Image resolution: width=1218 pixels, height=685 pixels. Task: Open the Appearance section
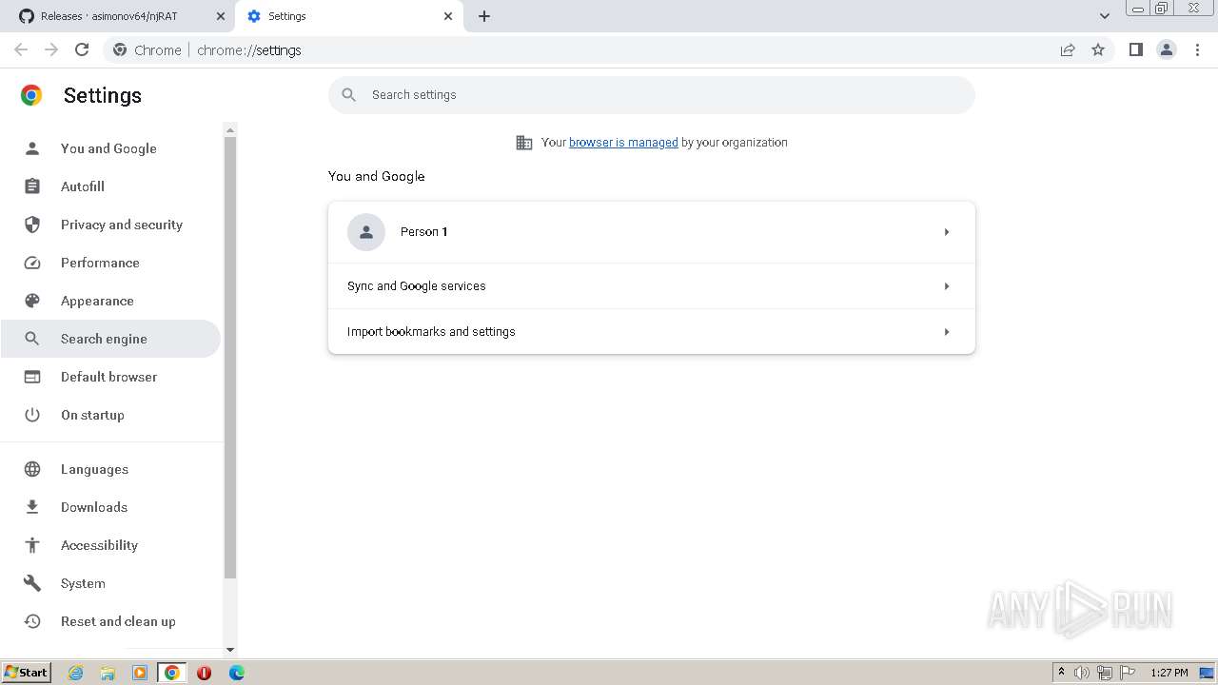click(110, 301)
